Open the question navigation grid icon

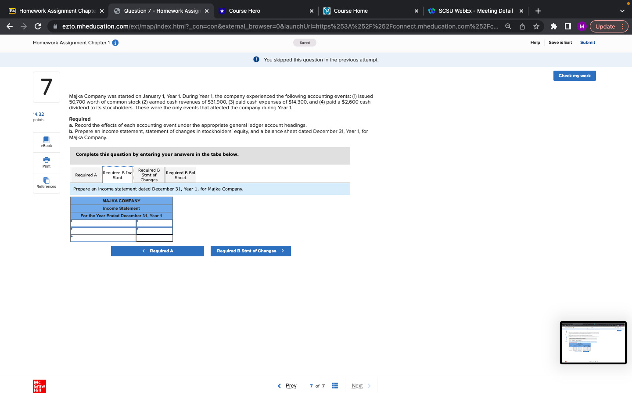[x=335, y=385]
